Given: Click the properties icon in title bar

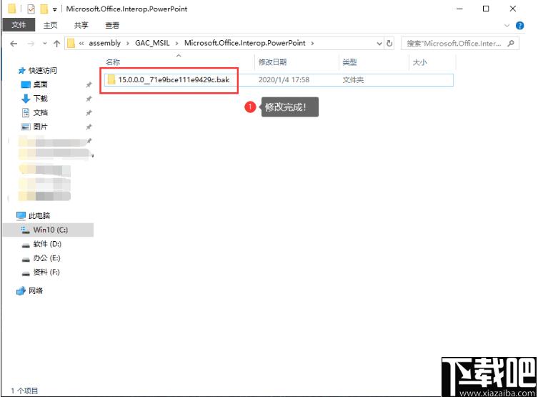Looking at the screenshot, I should [31, 9].
